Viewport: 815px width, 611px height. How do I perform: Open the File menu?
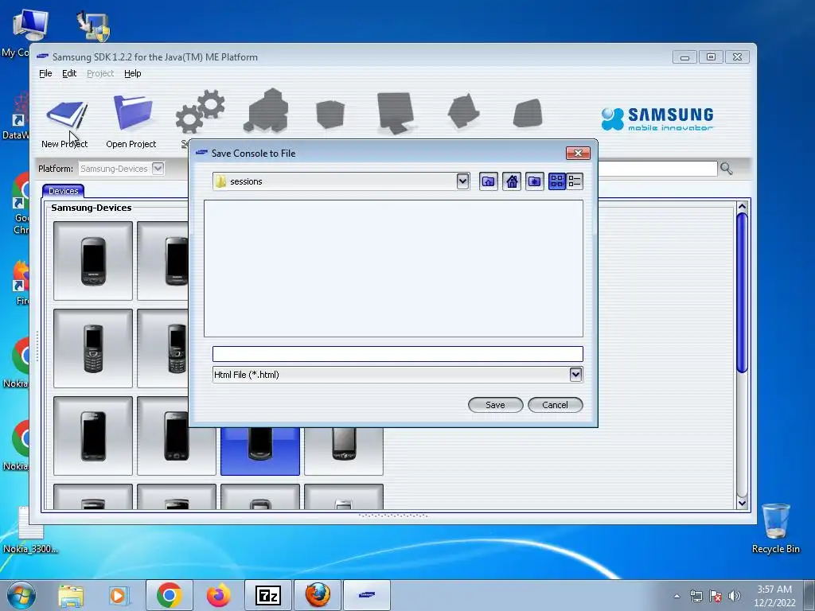pyautogui.click(x=45, y=73)
